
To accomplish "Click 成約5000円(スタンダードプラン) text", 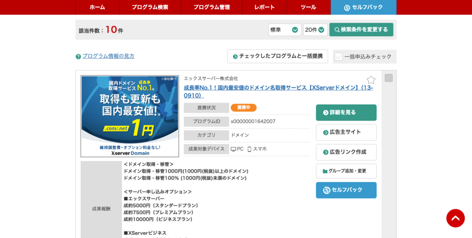I will pyautogui.click(x=161, y=205).
